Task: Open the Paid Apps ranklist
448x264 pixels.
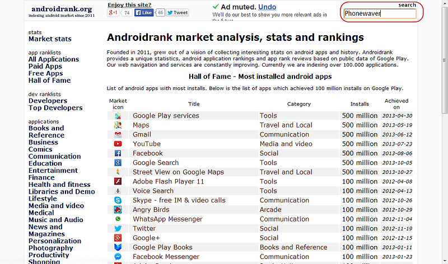Action: point(45,67)
